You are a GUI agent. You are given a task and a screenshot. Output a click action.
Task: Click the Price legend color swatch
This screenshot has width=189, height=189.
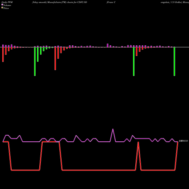(x=2, y=8)
